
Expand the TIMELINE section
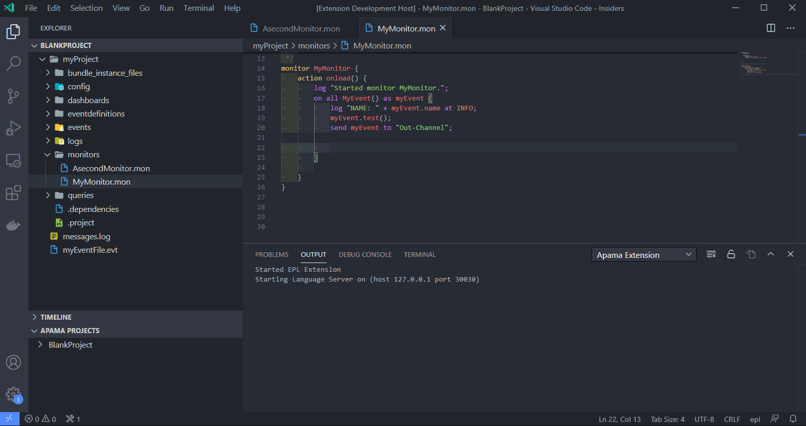(x=136, y=317)
